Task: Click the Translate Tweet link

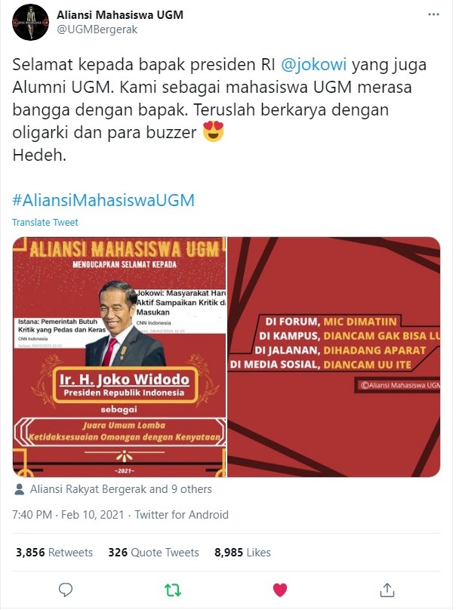Action: click(45, 222)
